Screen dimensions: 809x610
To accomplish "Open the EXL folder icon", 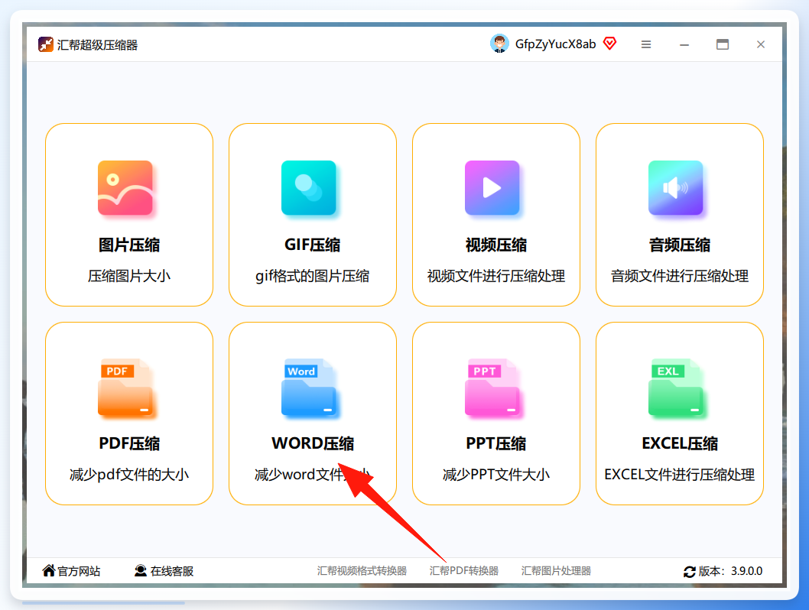I will click(676, 388).
